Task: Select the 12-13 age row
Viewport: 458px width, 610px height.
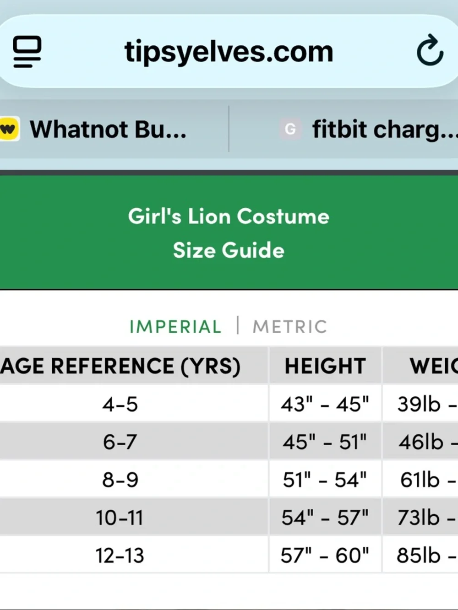Action: (229, 555)
